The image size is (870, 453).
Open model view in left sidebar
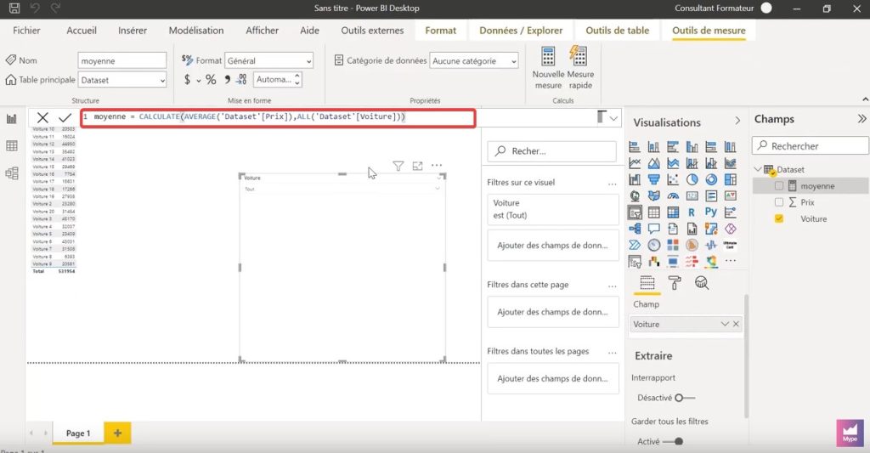coord(12,173)
